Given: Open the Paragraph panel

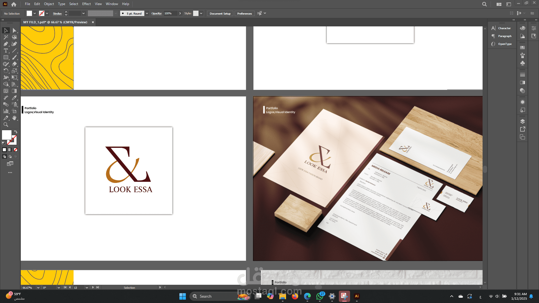Looking at the screenshot, I should (x=501, y=36).
